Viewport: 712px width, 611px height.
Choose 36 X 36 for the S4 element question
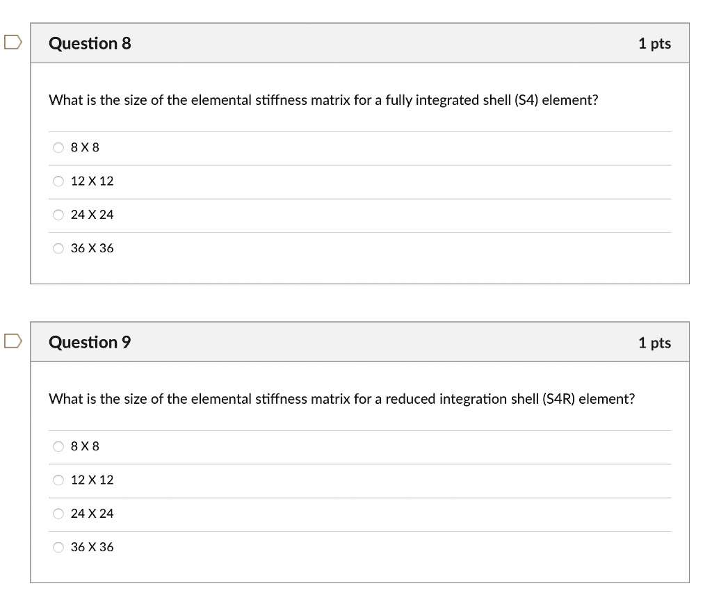click(x=58, y=248)
